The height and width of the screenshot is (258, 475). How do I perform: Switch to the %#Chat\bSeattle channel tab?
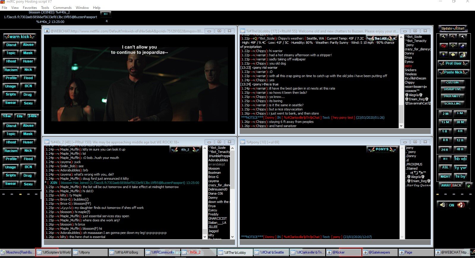click(x=272, y=252)
